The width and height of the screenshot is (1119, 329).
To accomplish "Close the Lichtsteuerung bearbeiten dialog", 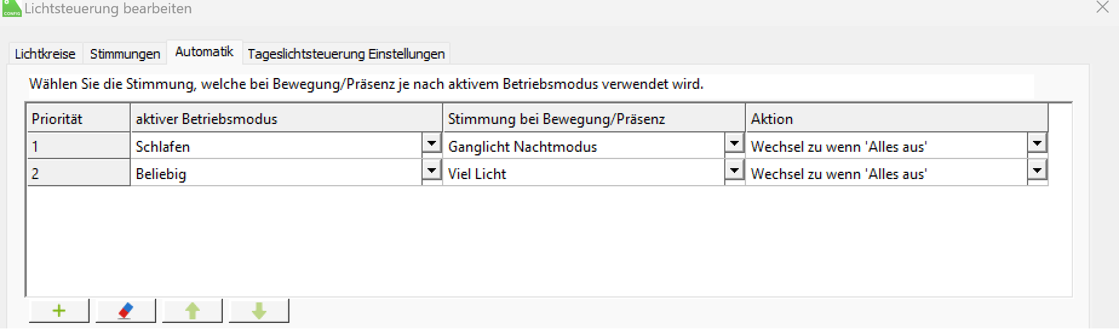I will 1102,8.
